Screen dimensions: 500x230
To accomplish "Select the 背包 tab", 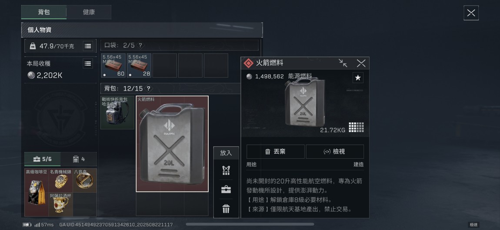I will [x=44, y=12].
